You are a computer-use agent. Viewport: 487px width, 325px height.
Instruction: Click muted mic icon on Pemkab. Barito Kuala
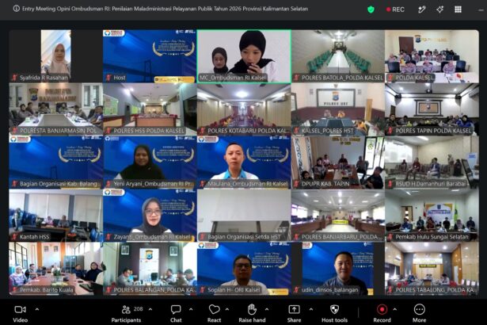point(14,290)
